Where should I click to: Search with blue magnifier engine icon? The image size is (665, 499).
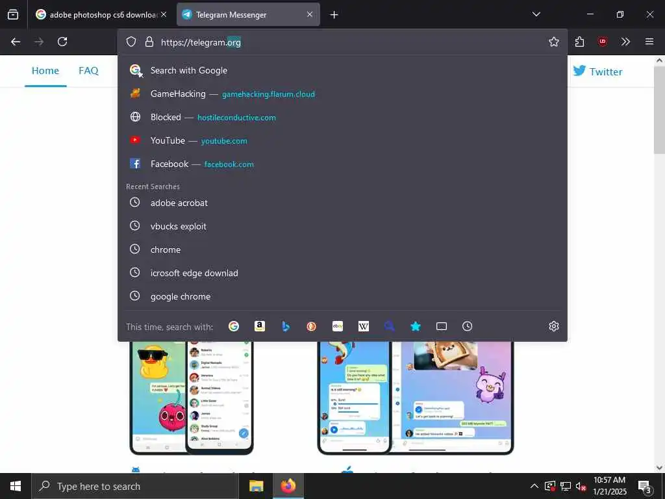pyautogui.click(x=390, y=326)
